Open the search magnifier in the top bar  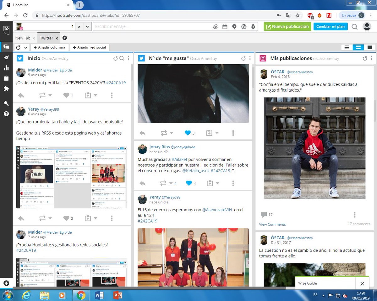(x=355, y=27)
